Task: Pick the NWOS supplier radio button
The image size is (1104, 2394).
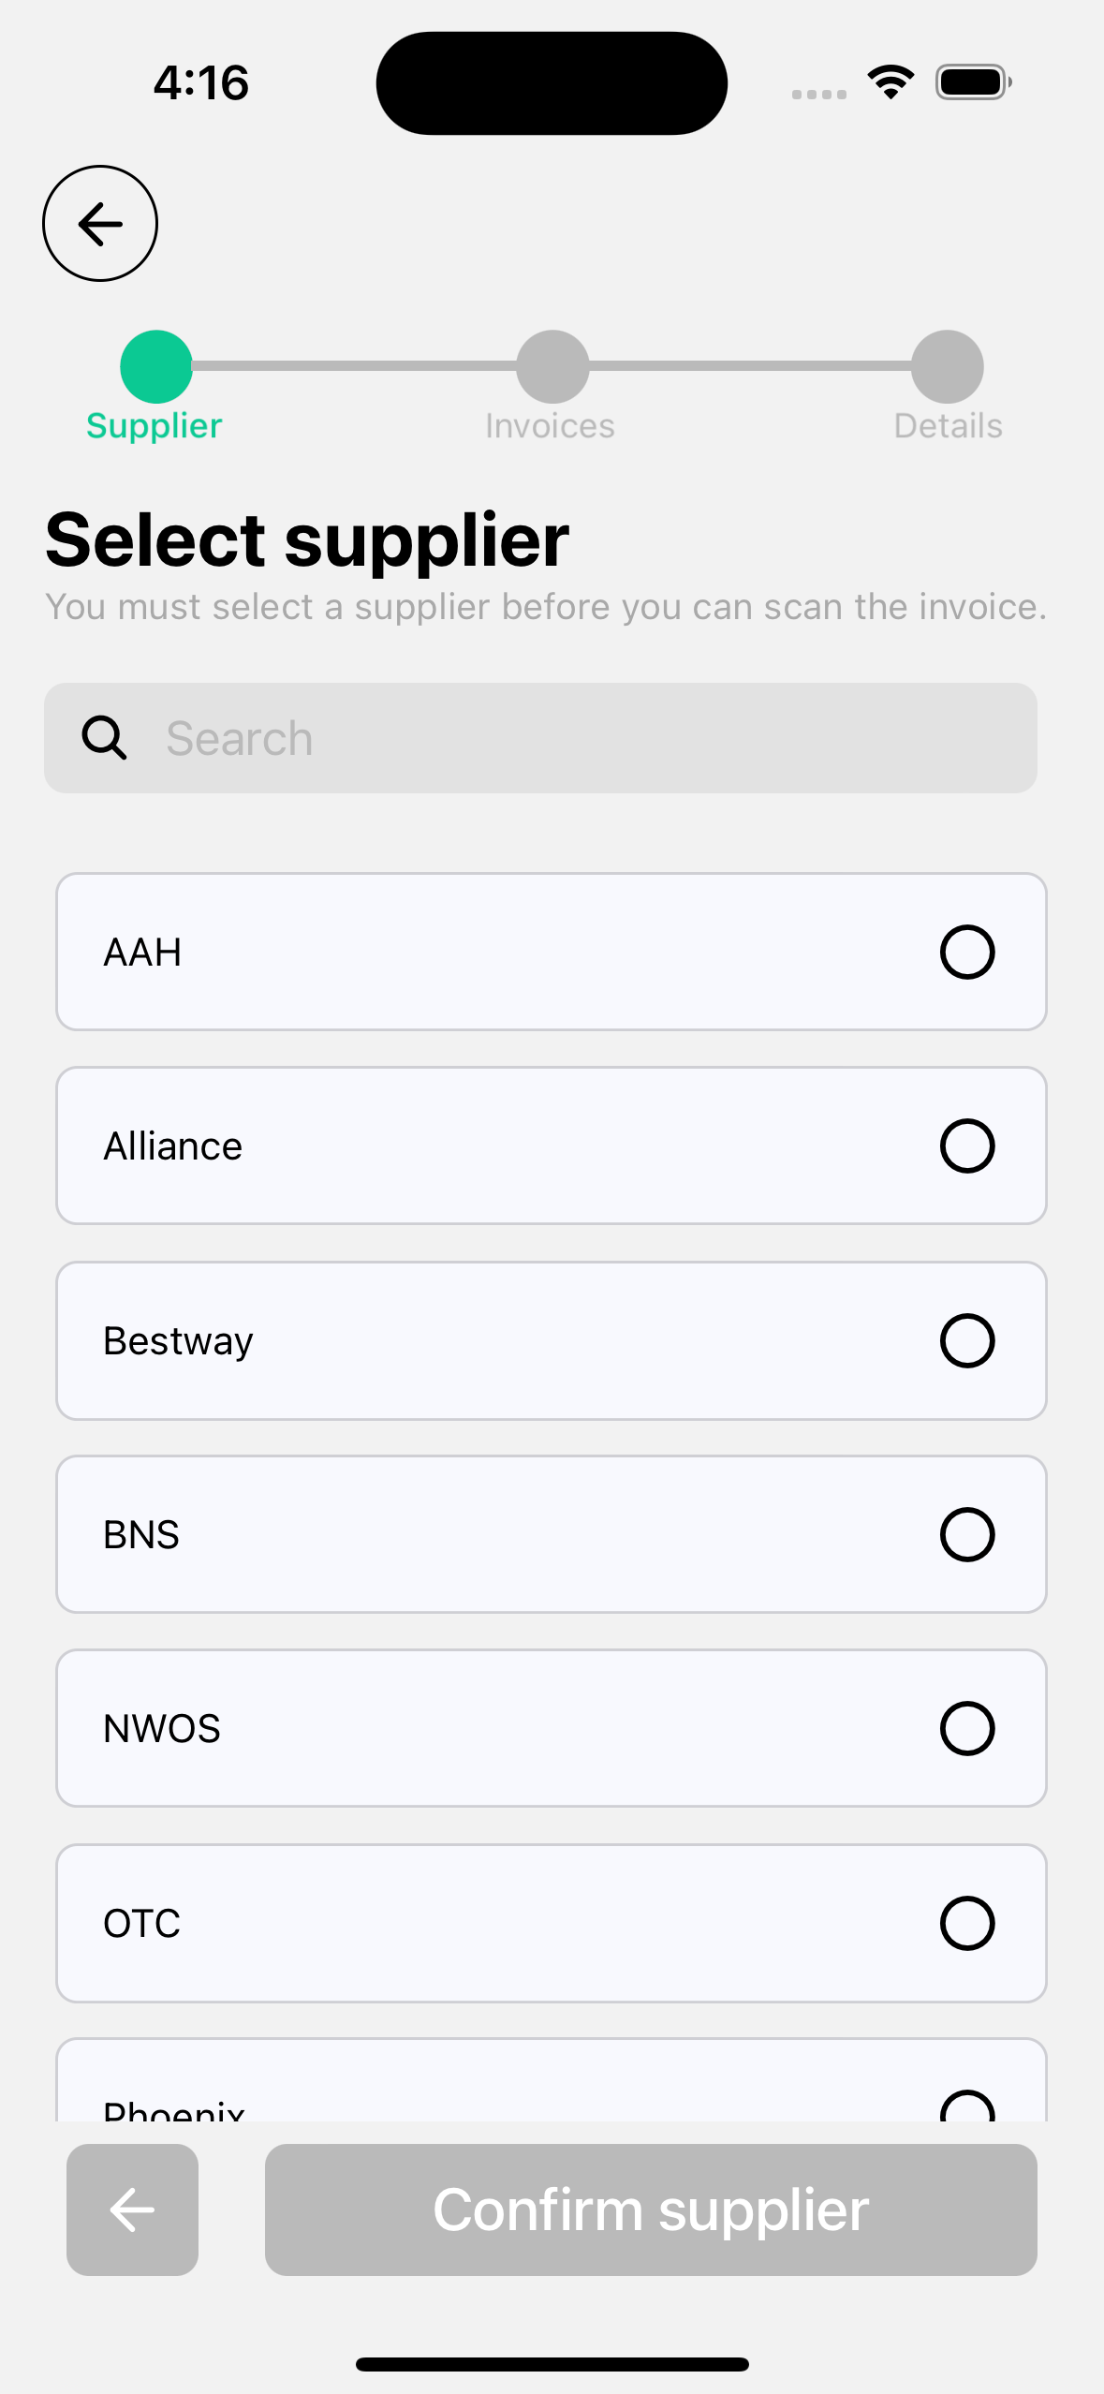Action: pyautogui.click(x=966, y=1729)
